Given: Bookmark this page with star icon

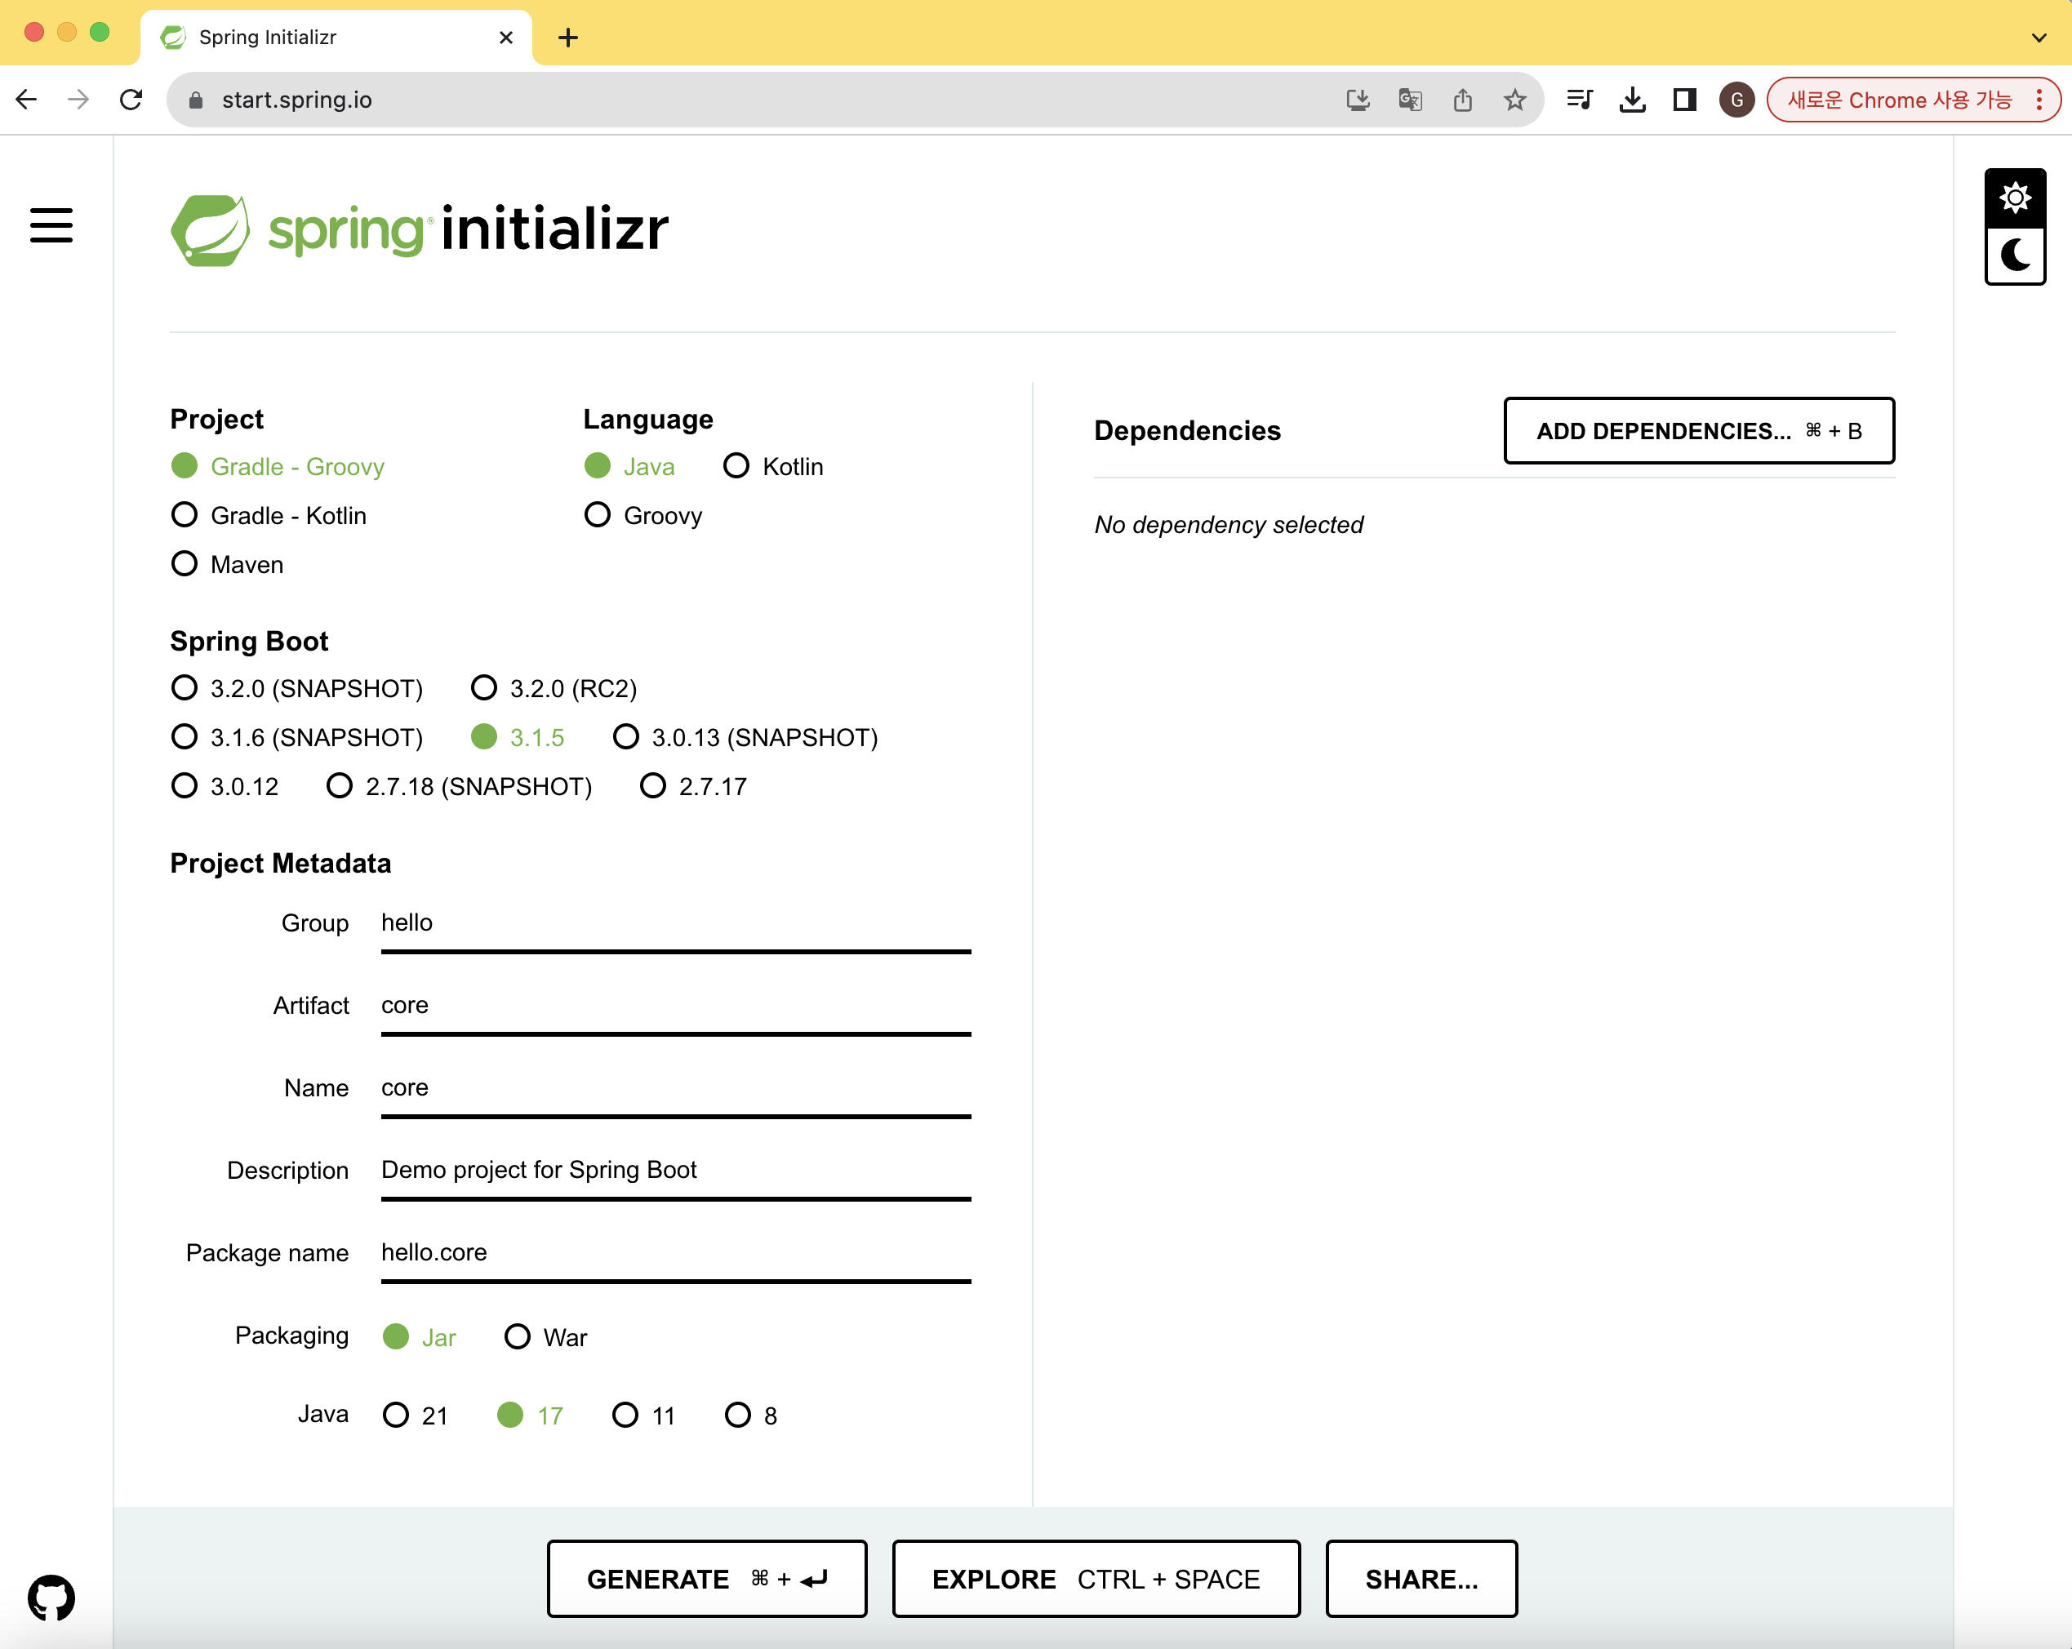Looking at the screenshot, I should pos(1514,100).
